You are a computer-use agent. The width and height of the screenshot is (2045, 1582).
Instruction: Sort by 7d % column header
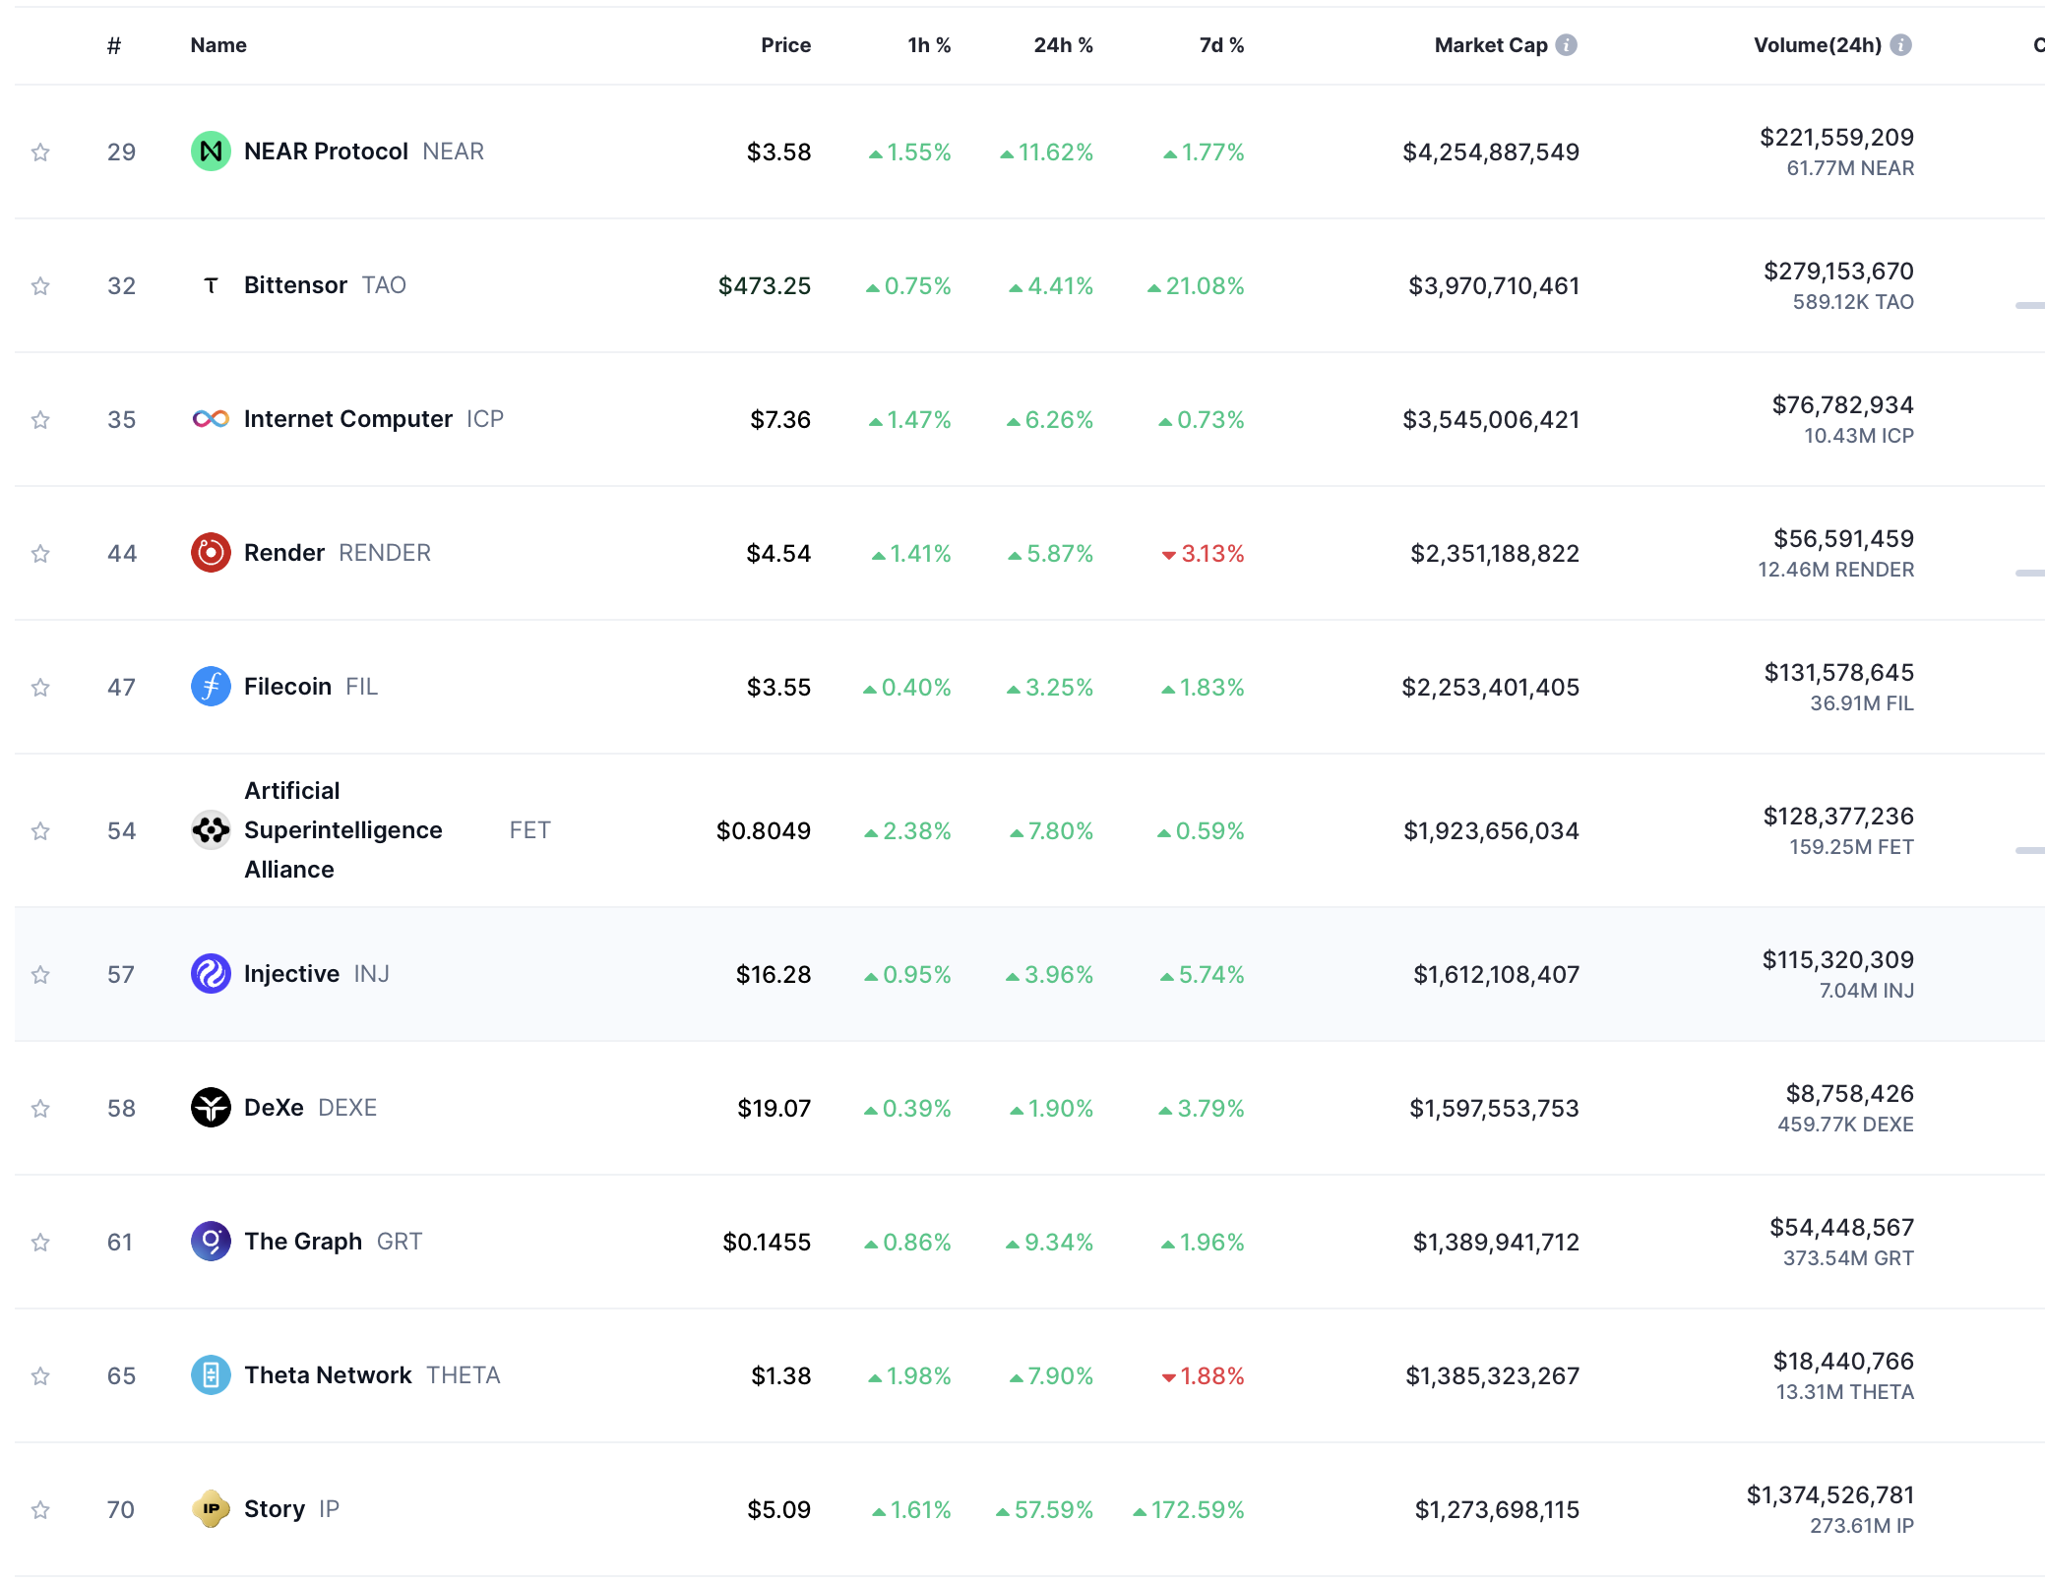coord(1221,45)
